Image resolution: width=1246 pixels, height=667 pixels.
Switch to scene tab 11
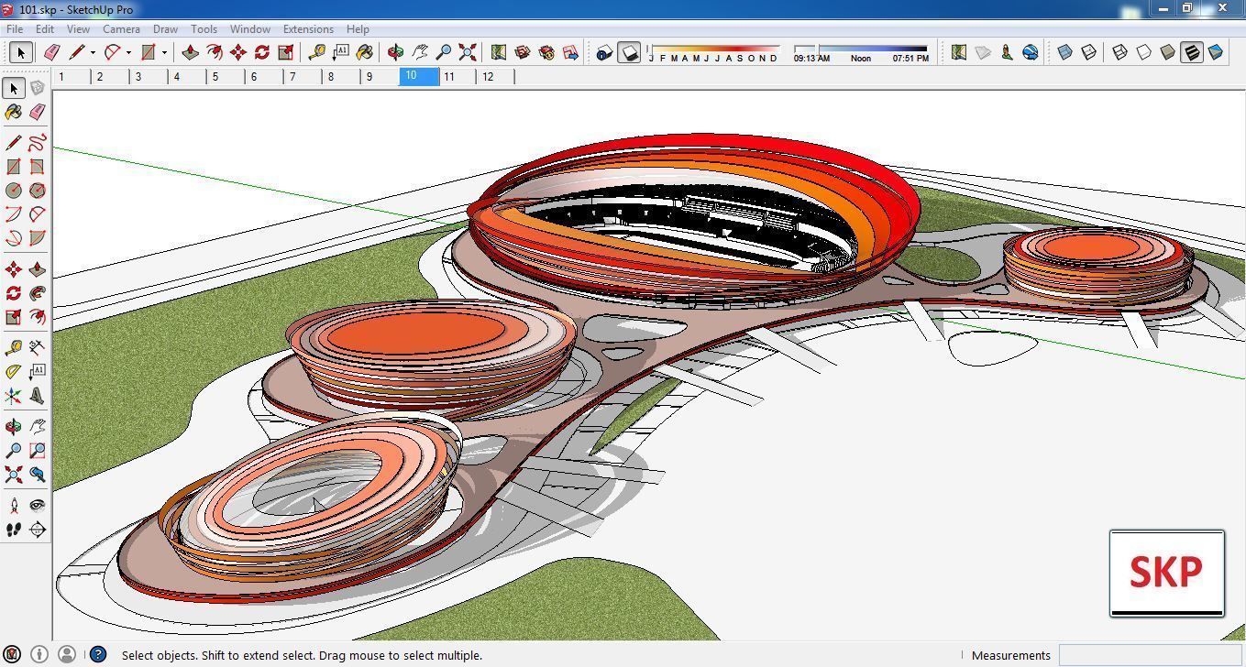tap(449, 77)
